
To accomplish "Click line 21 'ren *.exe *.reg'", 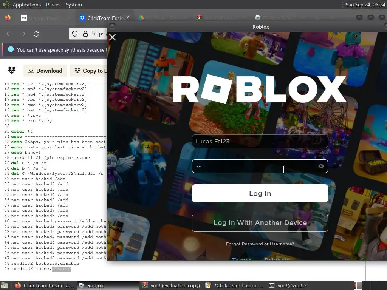I will click(31, 120).
